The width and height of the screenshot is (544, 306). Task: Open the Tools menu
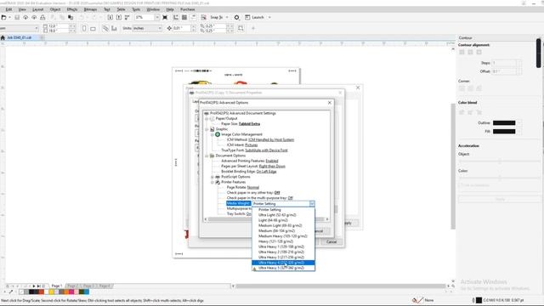pyautogui.click(x=136, y=9)
